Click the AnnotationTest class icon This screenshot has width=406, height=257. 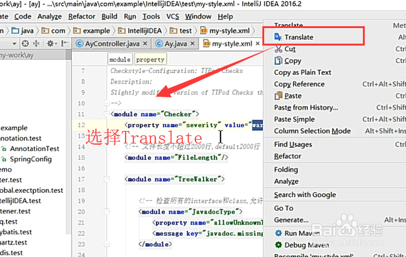point(4,149)
